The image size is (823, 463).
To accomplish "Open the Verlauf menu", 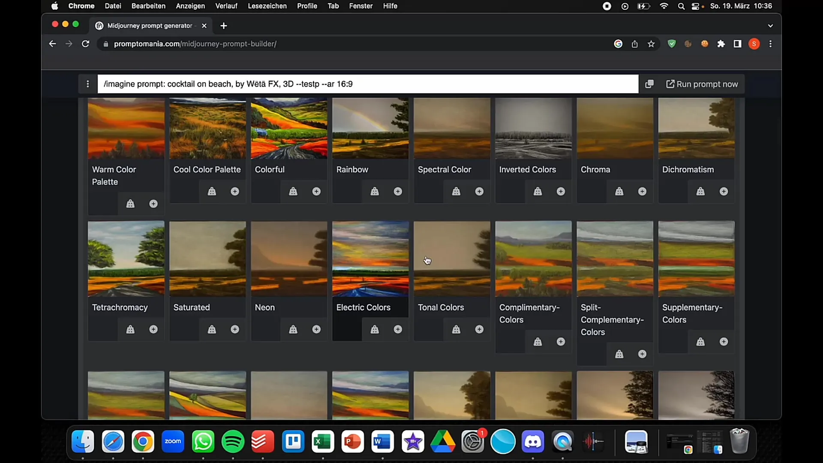I will pos(226,6).
